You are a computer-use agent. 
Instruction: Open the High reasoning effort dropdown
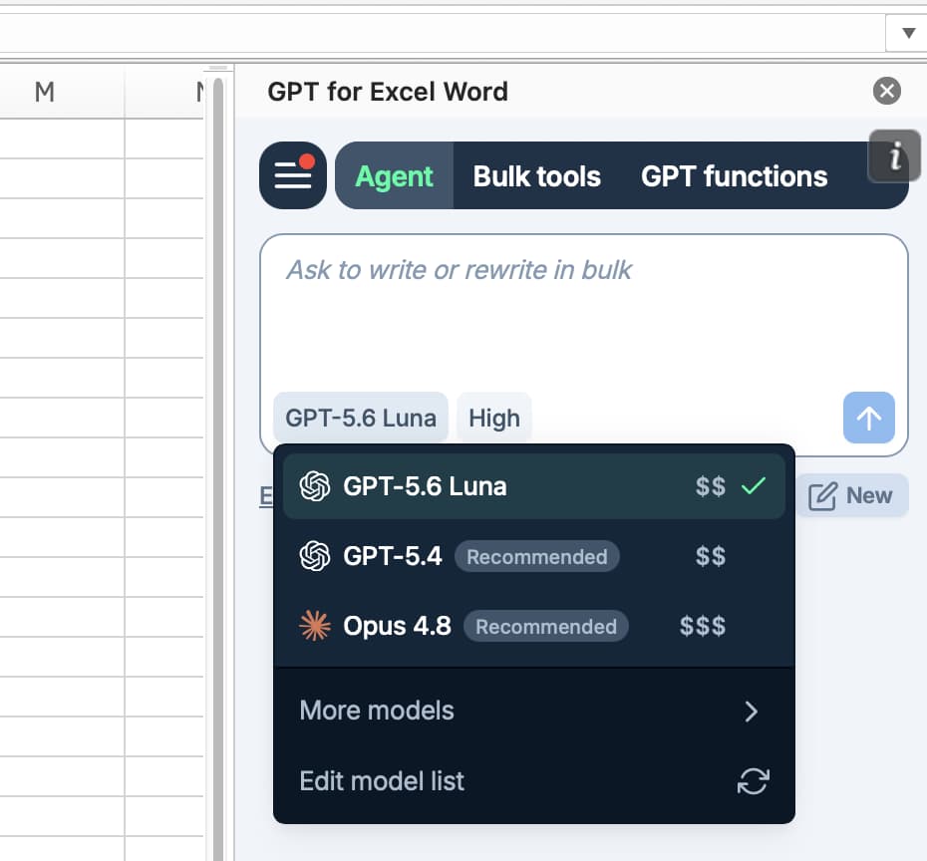[494, 418]
